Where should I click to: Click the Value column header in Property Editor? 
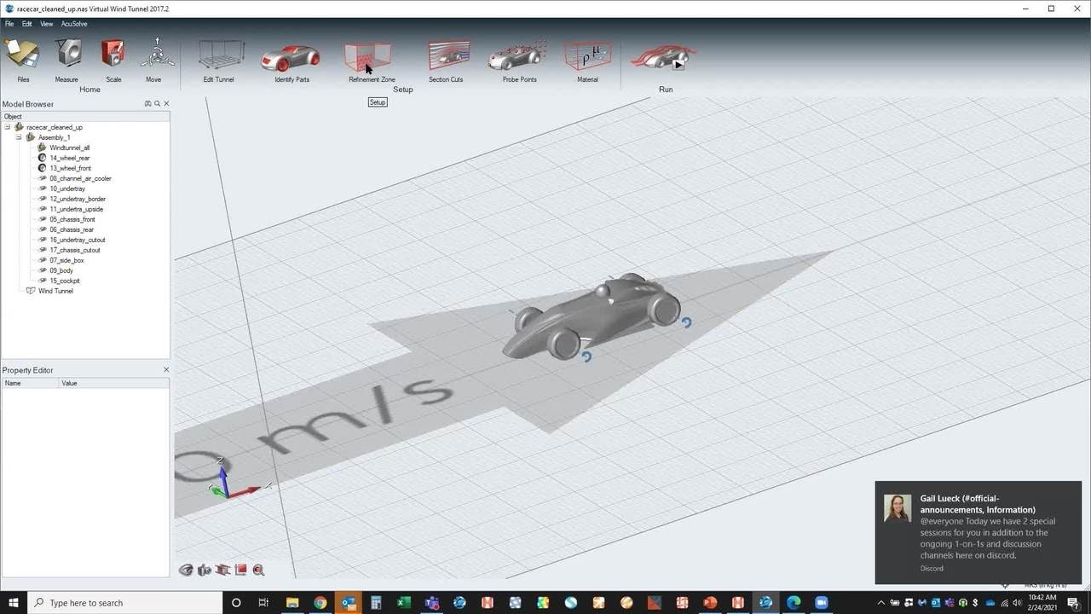(113, 383)
